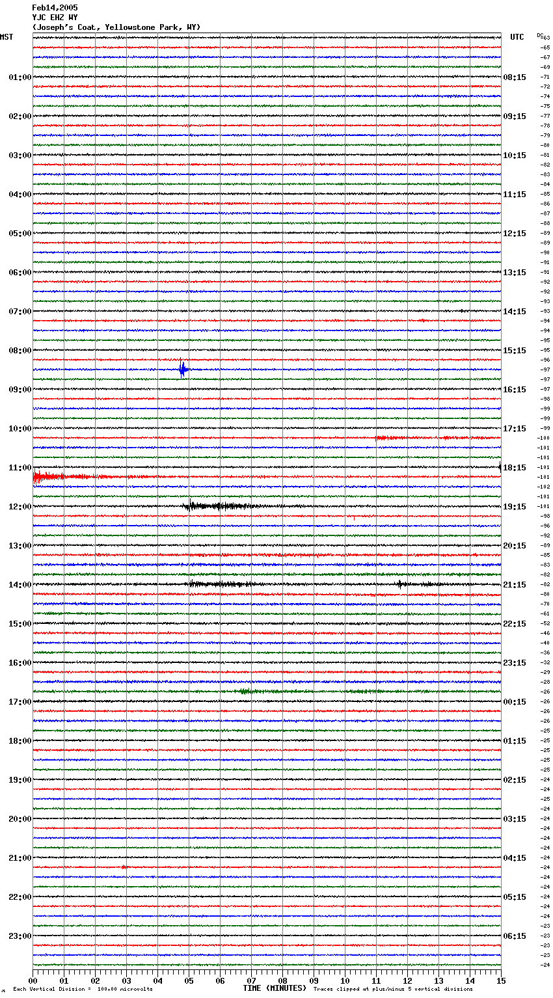
Task: Click the 00:15 UTC time label
Action: pos(515,702)
